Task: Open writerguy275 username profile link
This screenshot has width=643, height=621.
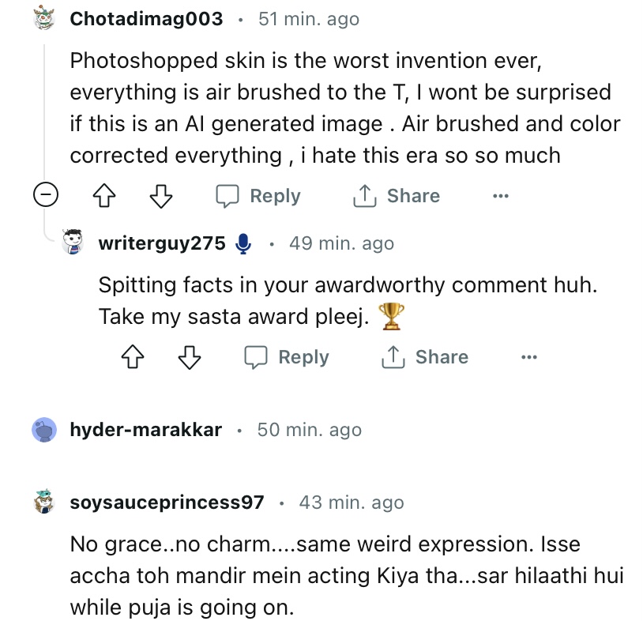Action: point(162,243)
